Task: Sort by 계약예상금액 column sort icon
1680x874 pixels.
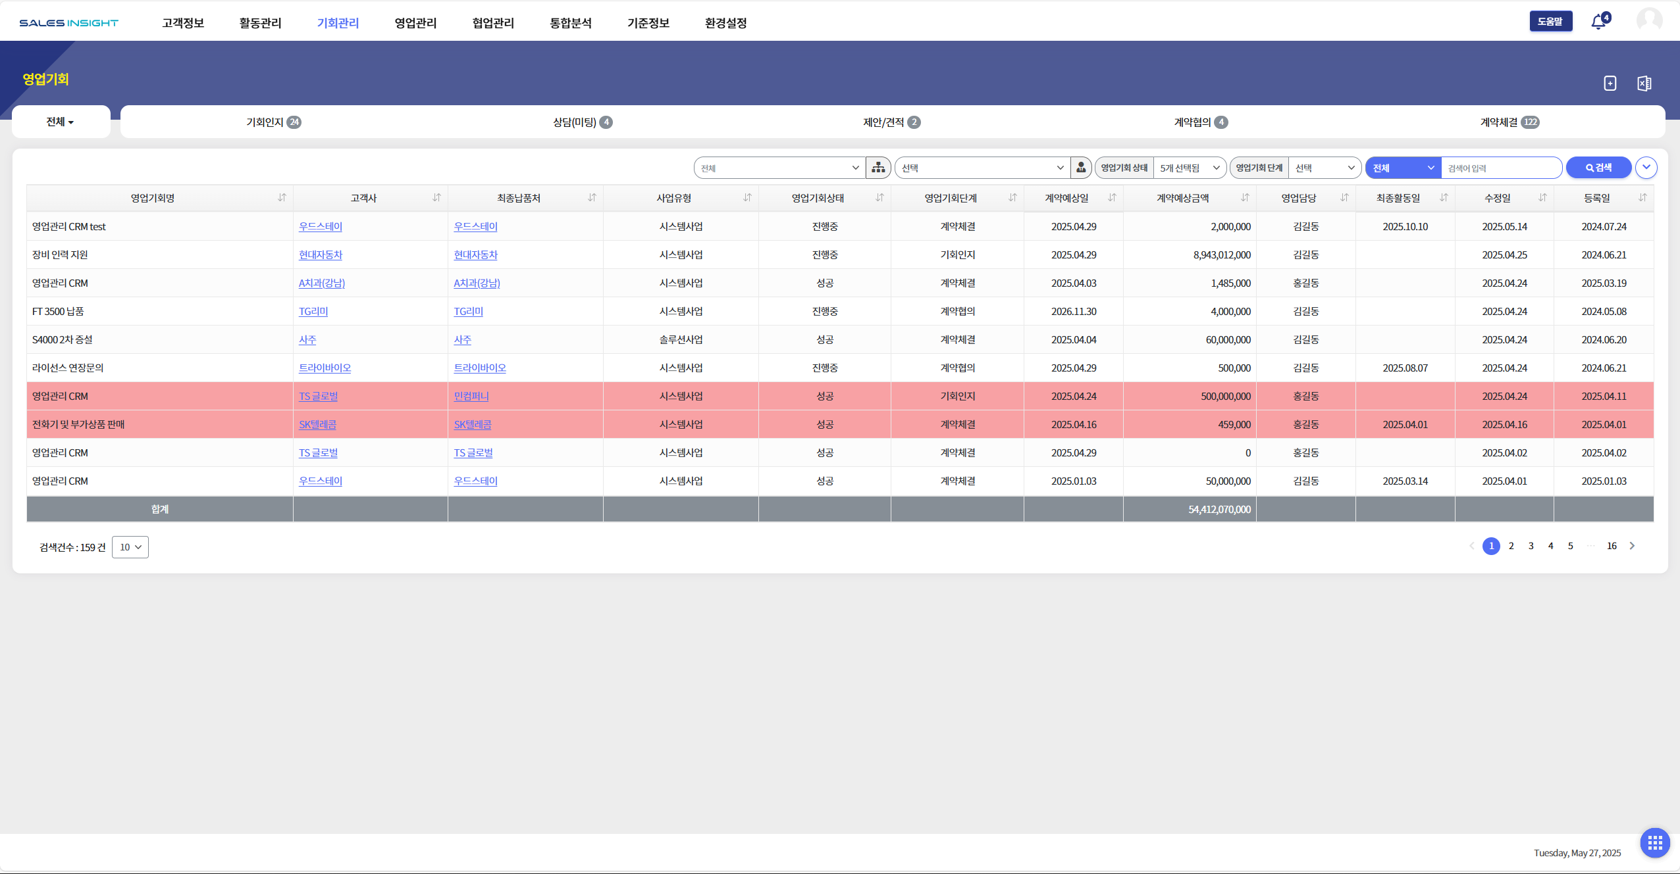Action: click(x=1245, y=198)
